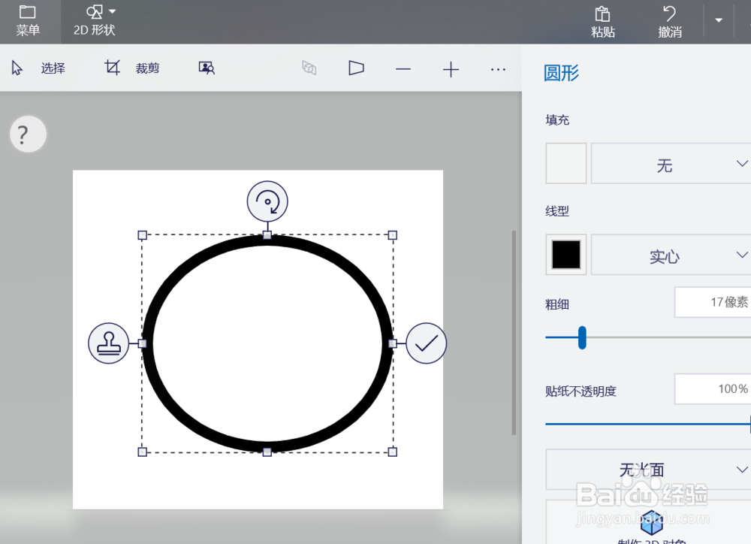Open the 线型 dropdown showing 实心
The image size is (751, 544).
(671, 255)
